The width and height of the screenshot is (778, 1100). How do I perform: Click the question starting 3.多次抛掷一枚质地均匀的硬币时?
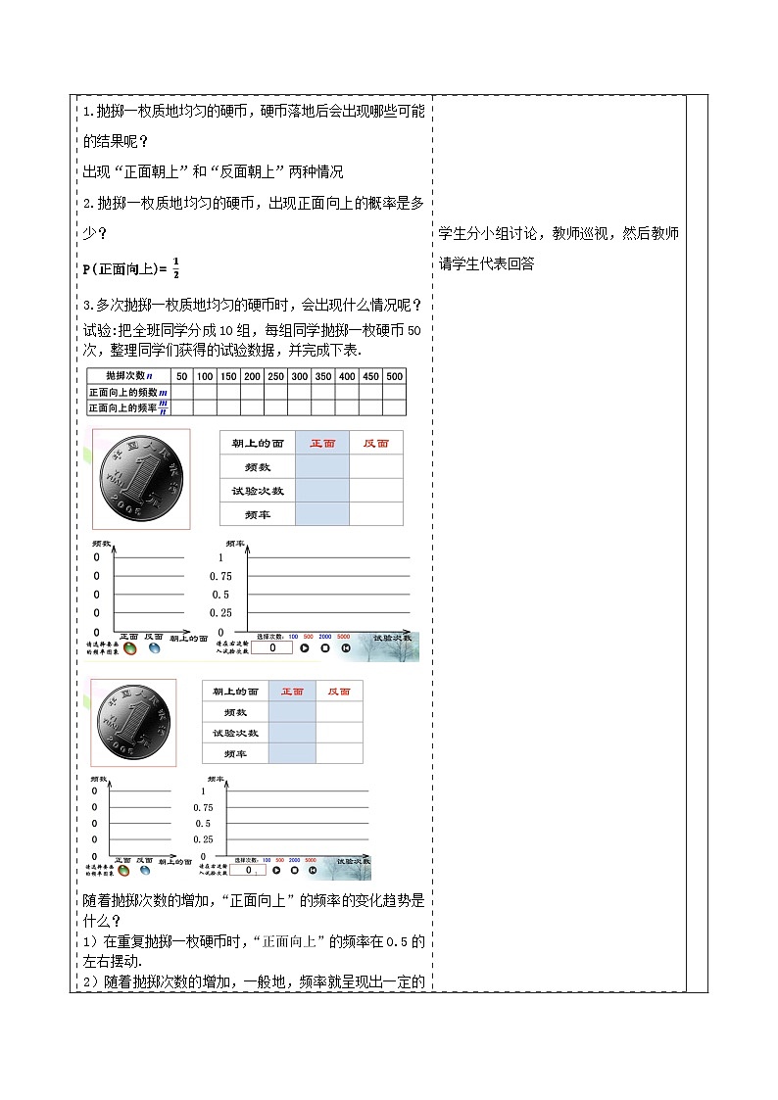(253, 306)
